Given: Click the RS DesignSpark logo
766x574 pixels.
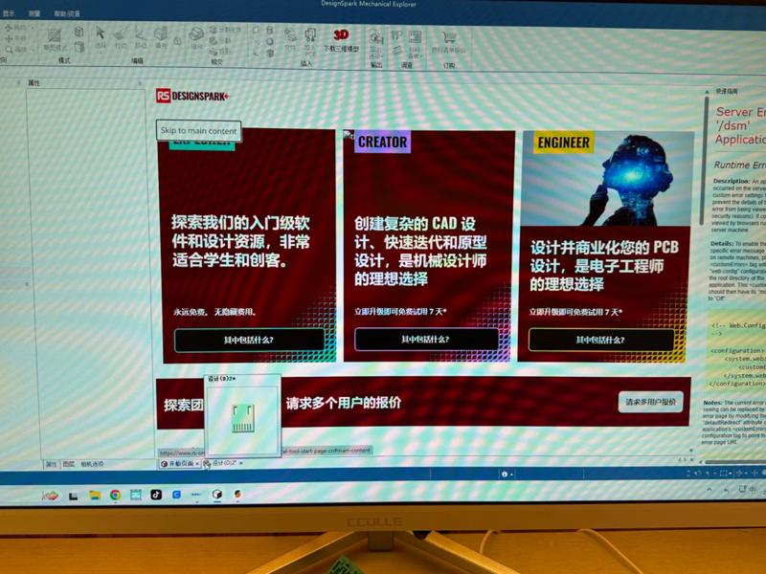Looking at the screenshot, I should [x=192, y=96].
